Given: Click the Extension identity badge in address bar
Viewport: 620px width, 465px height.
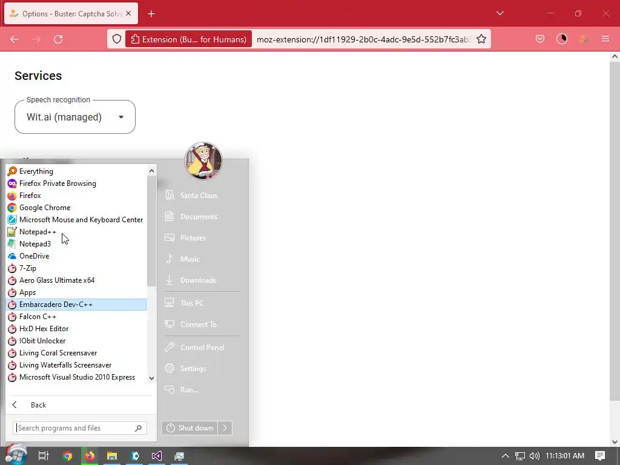Looking at the screenshot, I should point(189,39).
